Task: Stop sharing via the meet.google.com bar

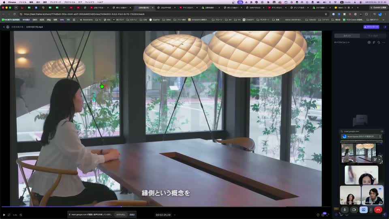Action: pyautogui.click(x=121, y=215)
